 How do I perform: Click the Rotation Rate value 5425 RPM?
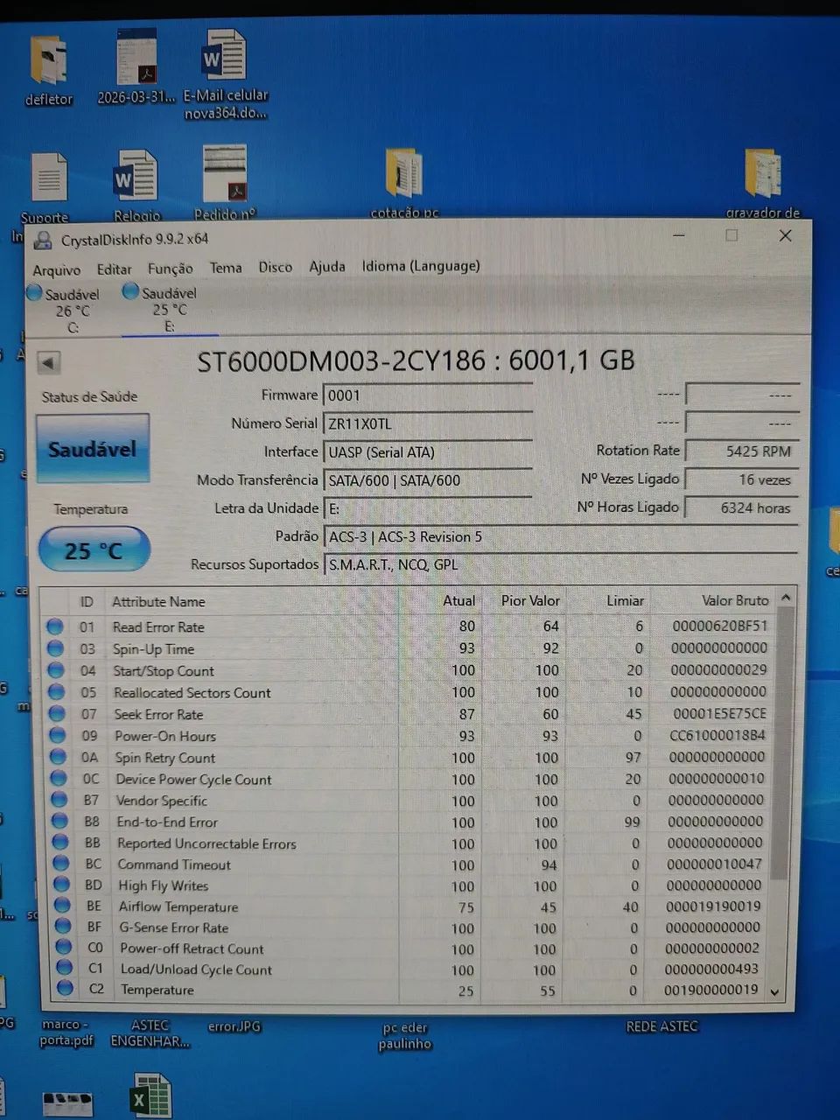(x=741, y=451)
